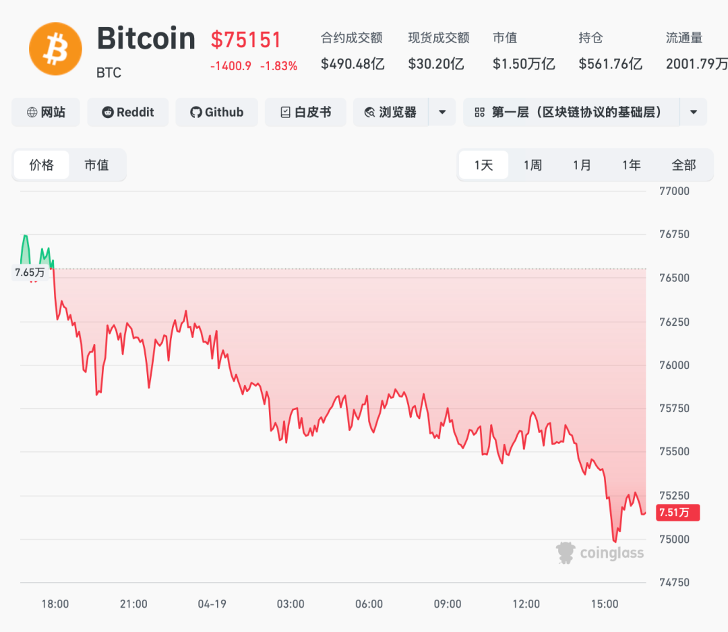
Task: Select the 1周 range tab
Action: click(533, 165)
